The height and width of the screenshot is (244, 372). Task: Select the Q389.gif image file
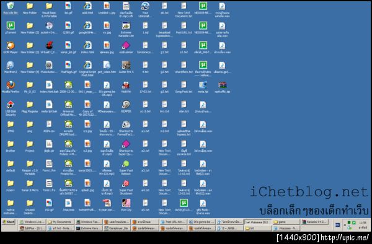click(68, 28)
